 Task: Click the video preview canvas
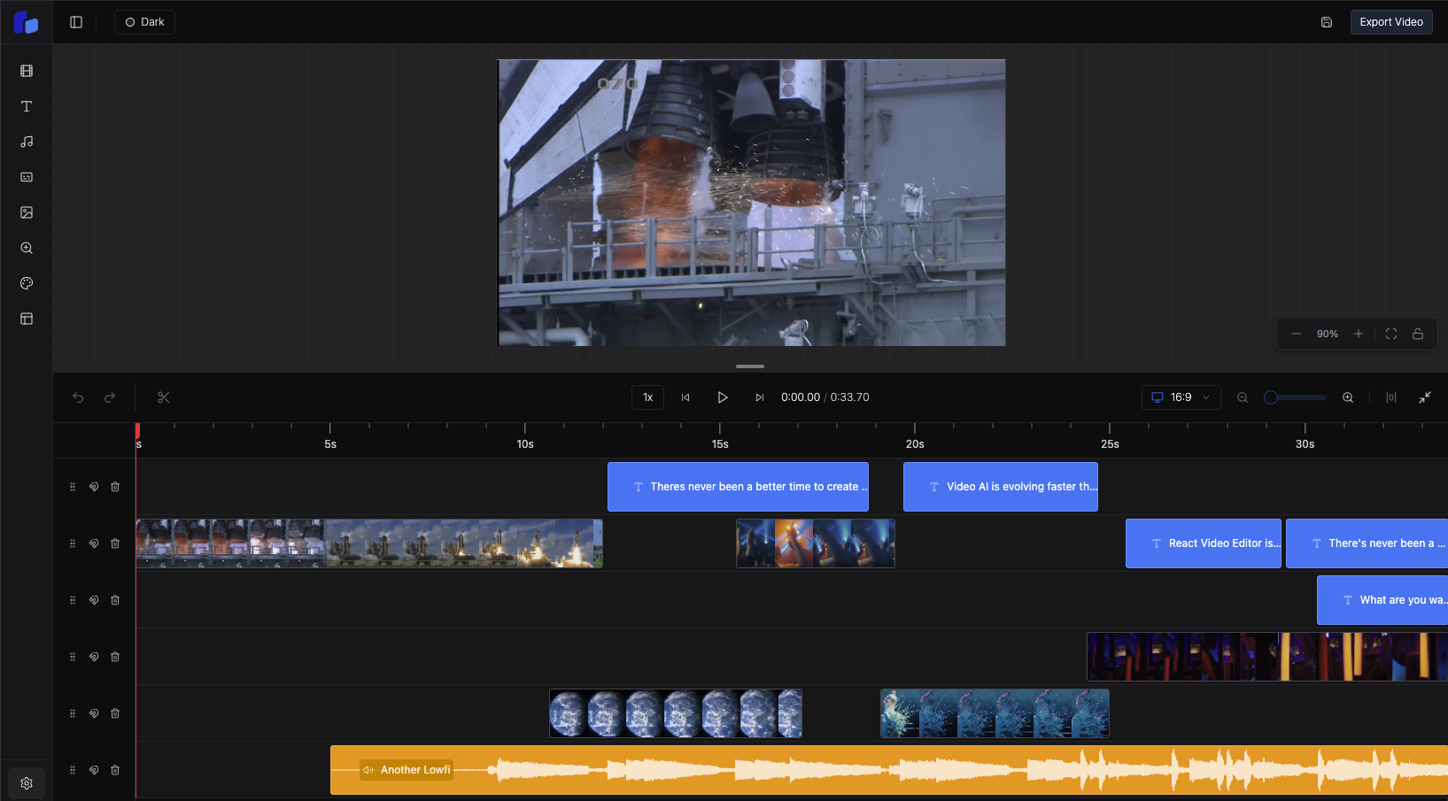point(751,203)
